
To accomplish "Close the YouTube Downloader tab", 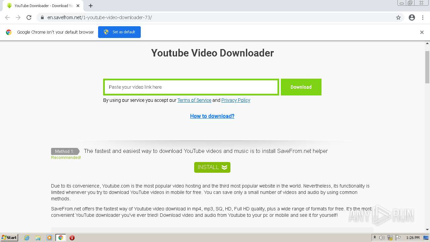I will click(78, 6).
